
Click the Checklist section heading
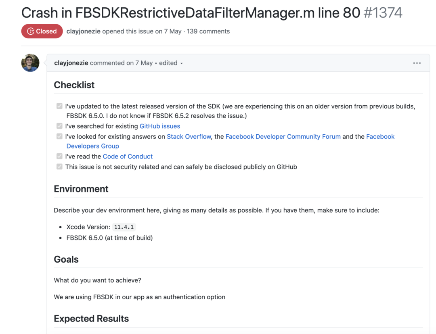click(74, 85)
